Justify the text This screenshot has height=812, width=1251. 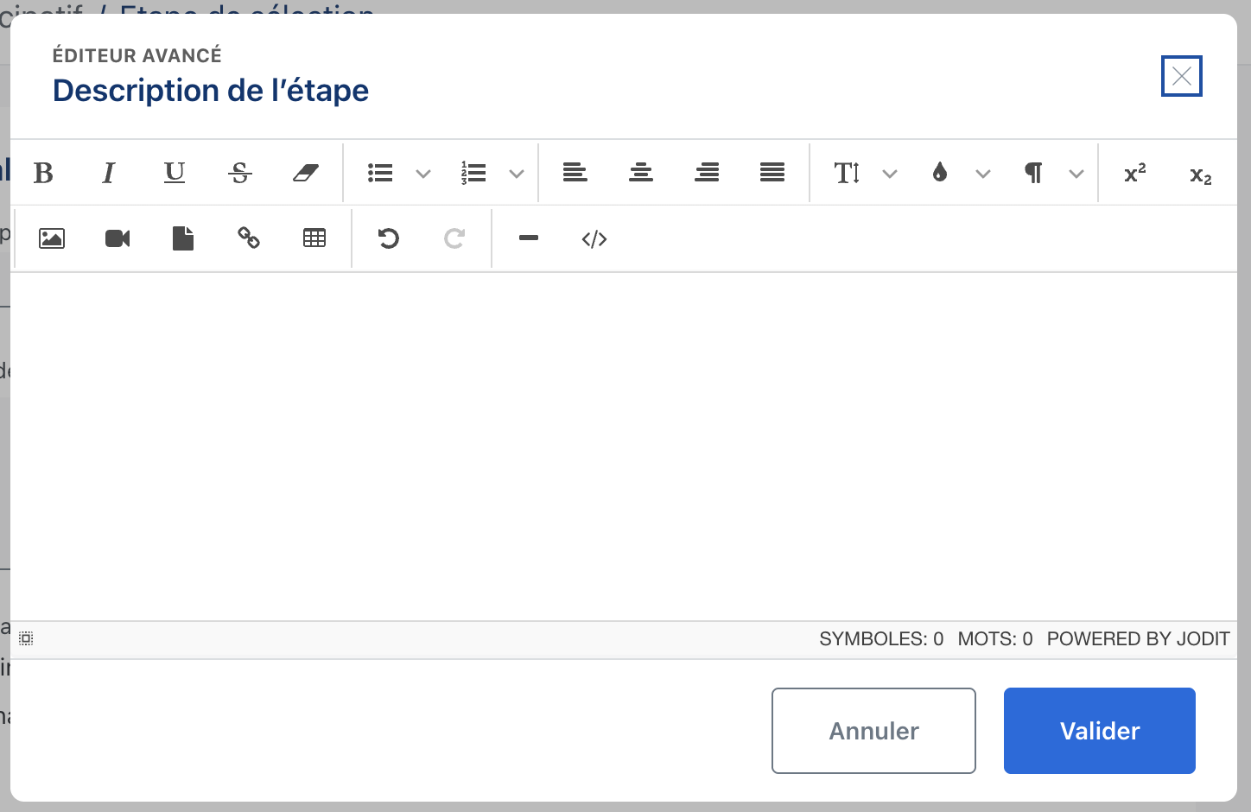tap(772, 173)
